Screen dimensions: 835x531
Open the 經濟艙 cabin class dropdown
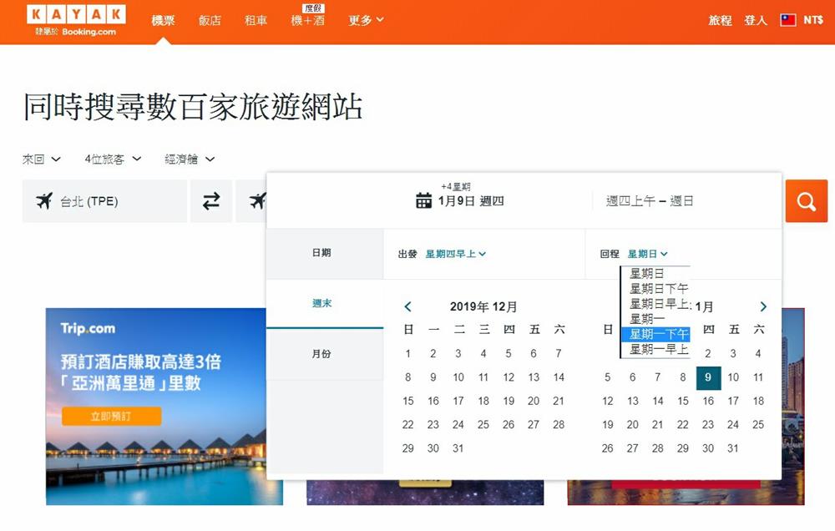pos(190,159)
